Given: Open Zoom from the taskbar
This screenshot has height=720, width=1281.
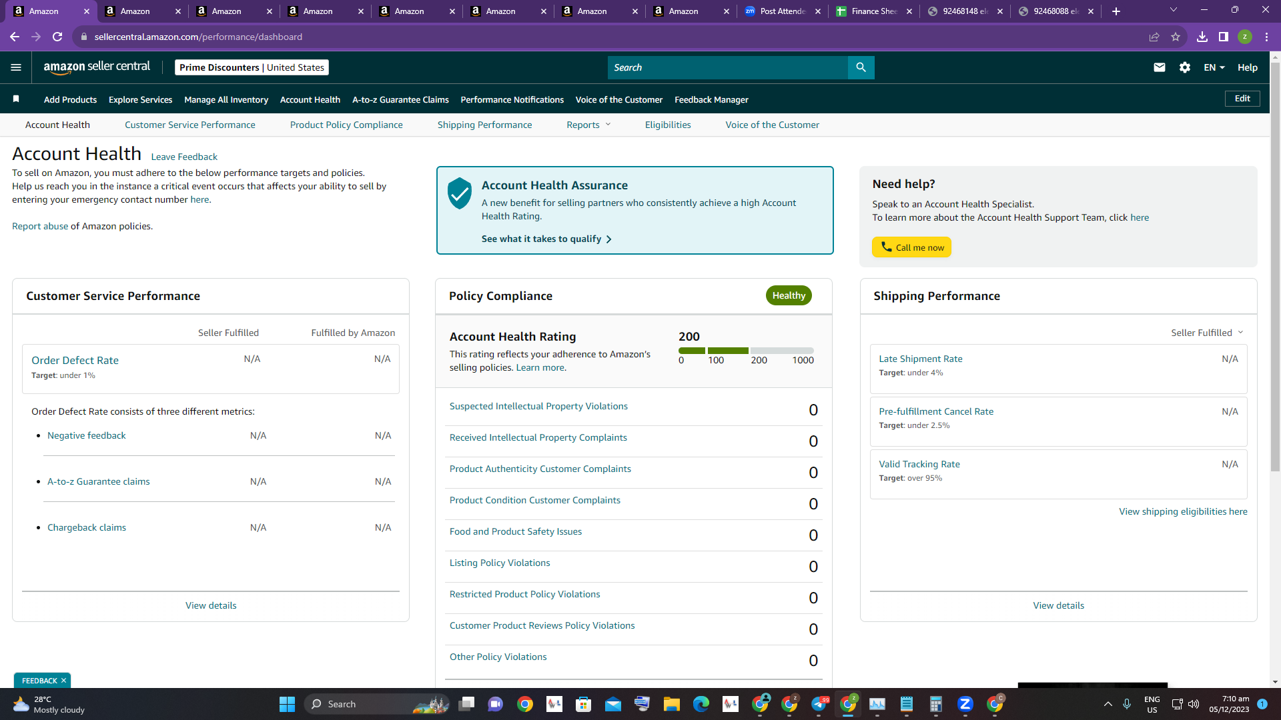Looking at the screenshot, I should (x=965, y=704).
